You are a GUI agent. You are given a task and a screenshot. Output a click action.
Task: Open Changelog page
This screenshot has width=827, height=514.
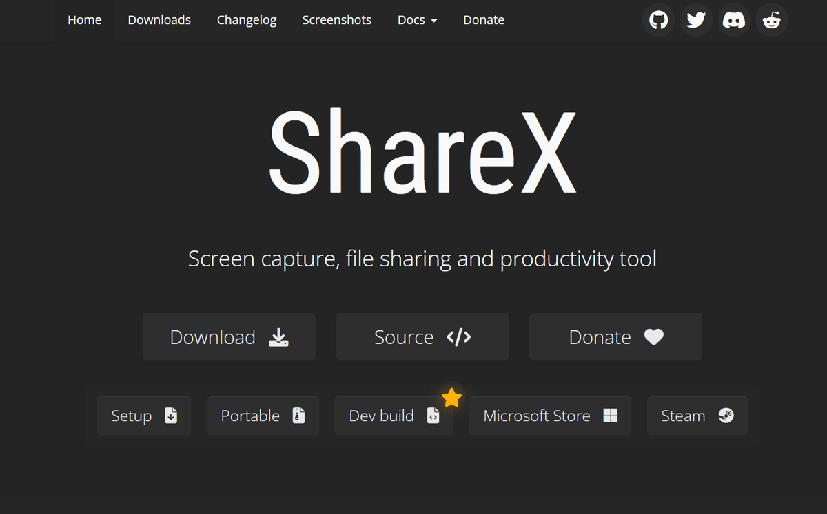[x=247, y=20]
